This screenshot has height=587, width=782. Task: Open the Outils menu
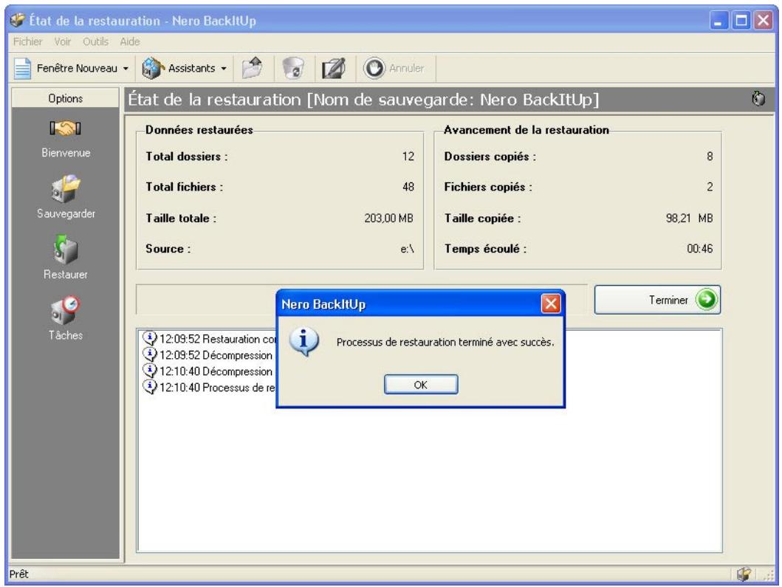tap(95, 41)
